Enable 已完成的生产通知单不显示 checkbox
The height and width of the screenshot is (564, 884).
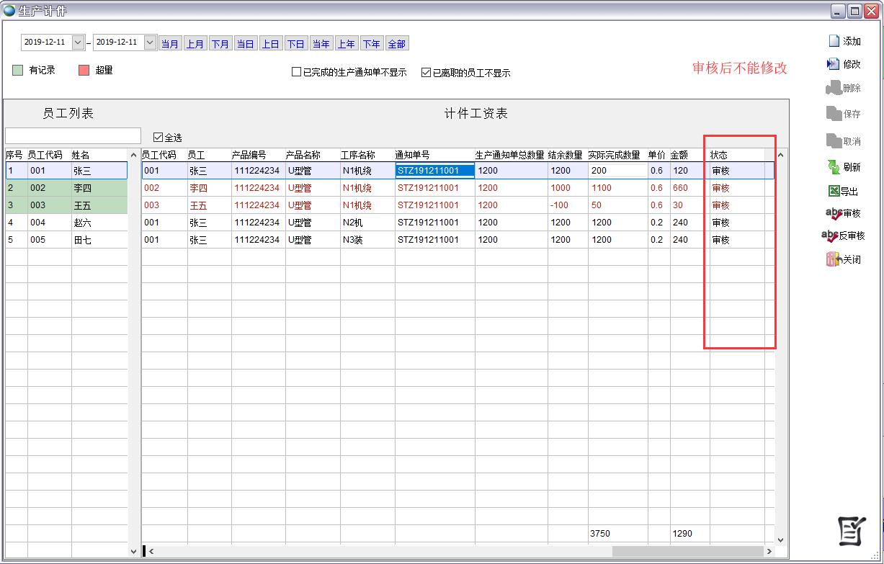pos(296,72)
